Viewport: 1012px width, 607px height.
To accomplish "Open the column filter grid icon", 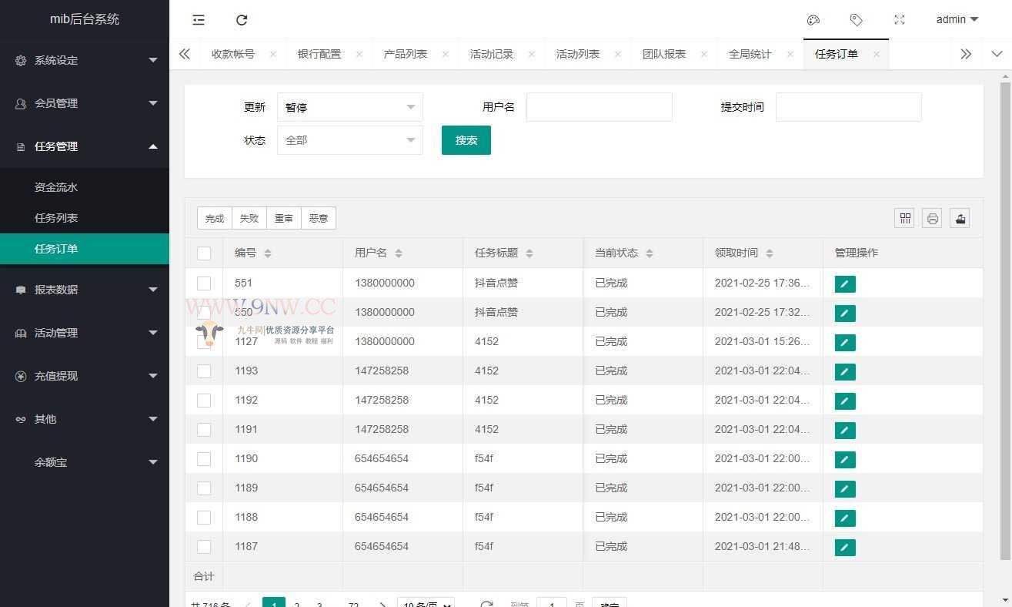I will [905, 218].
